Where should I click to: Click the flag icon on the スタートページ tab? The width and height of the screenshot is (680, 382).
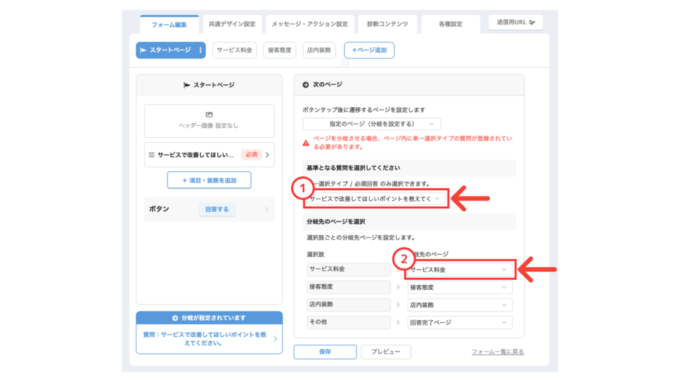click(x=143, y=50)
